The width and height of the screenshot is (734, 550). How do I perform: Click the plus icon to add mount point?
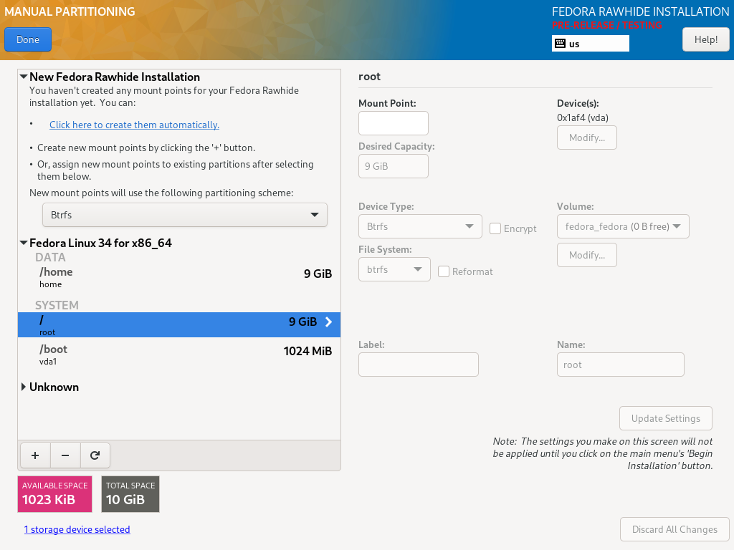tap(35, 455)
